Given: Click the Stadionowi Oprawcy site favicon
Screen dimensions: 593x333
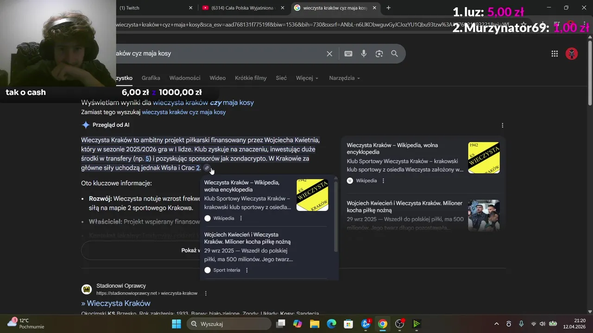Looking at the screenshot, I should [87, 290].
